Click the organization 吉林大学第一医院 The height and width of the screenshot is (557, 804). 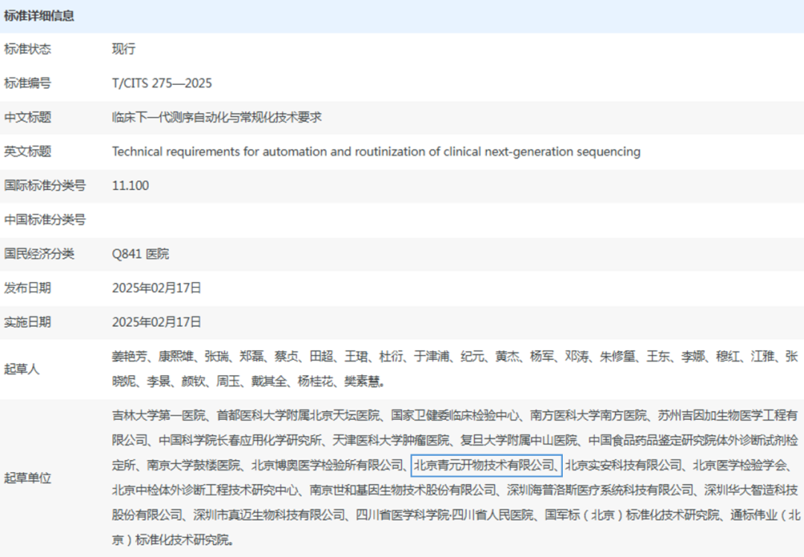click(159, 416)
